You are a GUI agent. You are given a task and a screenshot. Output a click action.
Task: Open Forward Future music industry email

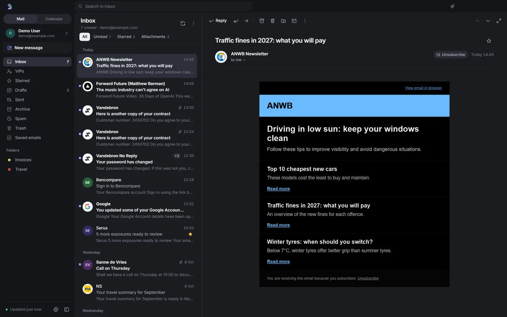(137, 90)
